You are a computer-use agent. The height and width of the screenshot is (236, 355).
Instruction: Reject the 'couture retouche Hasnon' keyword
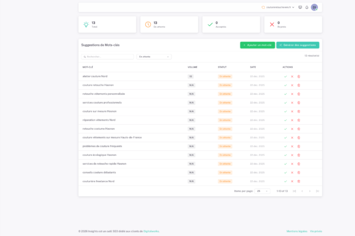click(x=292, y=85)
